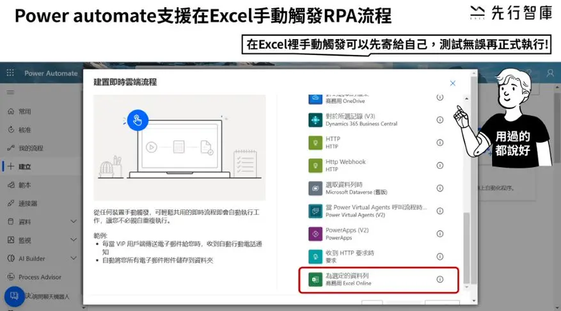Select the Excel Online trigger icon

coord(315,280)
